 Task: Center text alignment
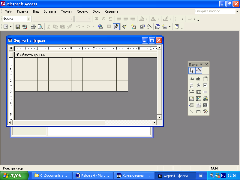pos(126,19)
